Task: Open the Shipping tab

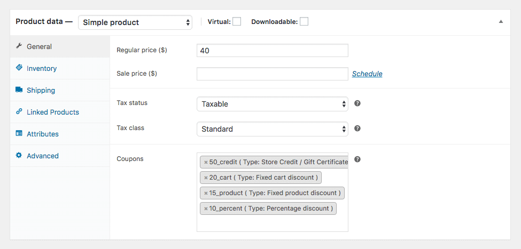Action: (41, 90)
